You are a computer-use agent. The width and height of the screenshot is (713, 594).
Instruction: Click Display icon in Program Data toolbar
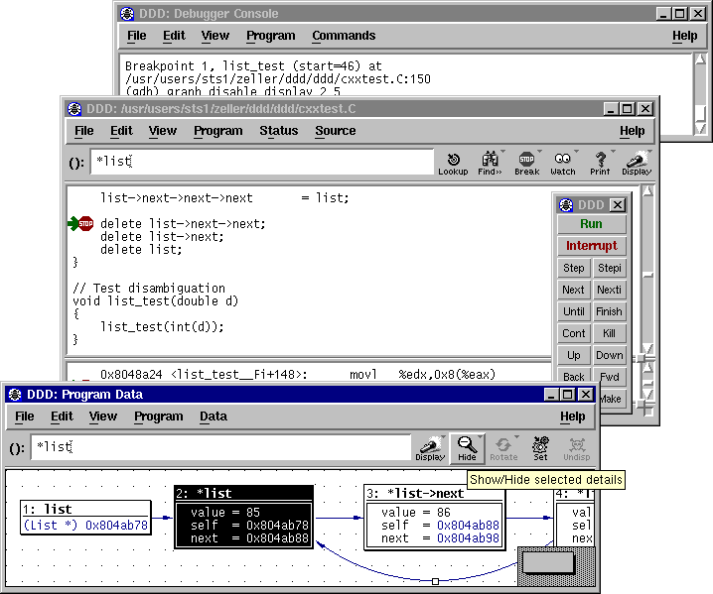(430, 448)
